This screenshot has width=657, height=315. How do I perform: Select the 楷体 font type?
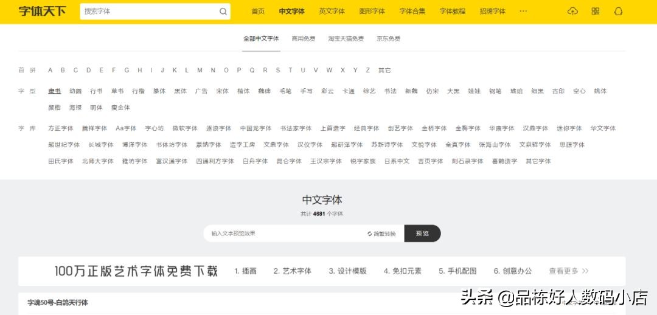pos(243,91)
